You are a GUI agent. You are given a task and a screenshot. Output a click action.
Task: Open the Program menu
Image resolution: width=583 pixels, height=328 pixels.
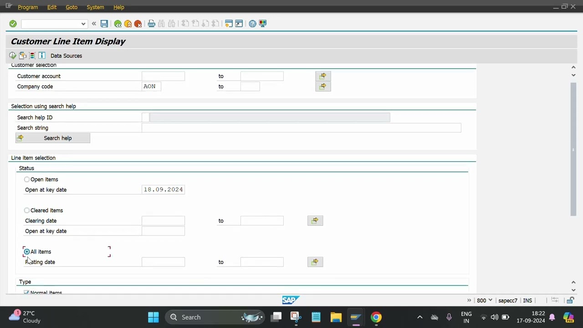click(x=28, y=7)
